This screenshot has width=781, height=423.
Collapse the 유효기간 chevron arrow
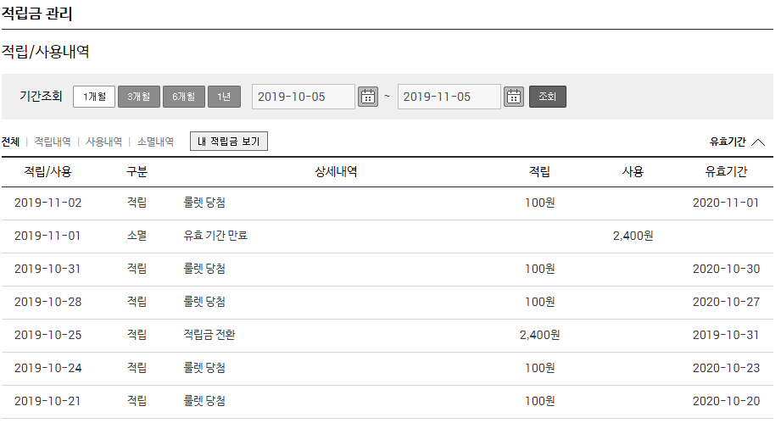[758, 142]
